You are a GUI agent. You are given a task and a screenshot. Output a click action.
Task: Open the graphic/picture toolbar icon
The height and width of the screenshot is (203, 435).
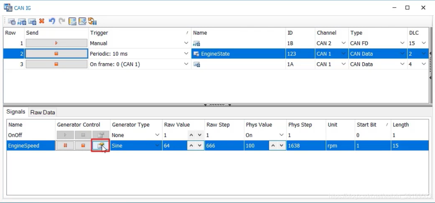[82, 21]
